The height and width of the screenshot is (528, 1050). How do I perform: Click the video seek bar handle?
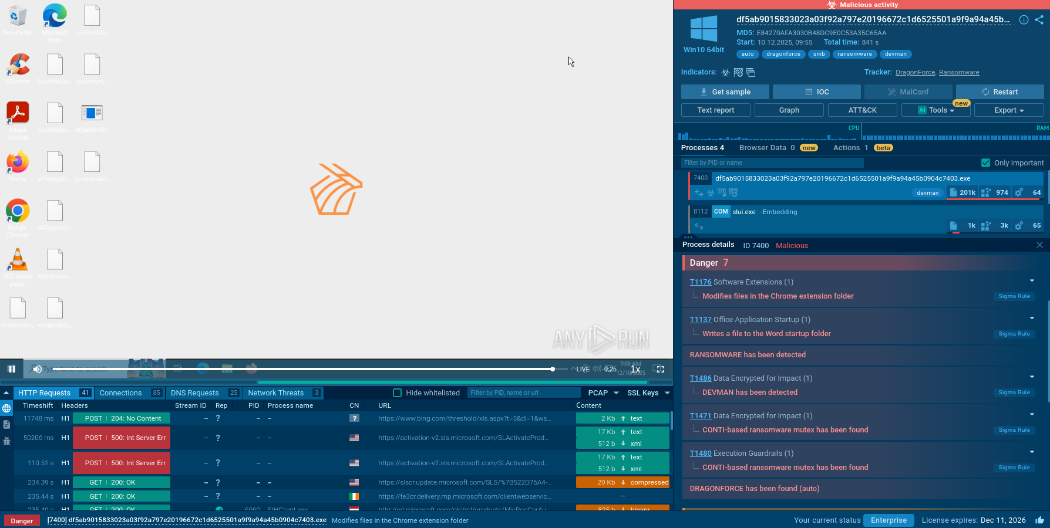click(x=553, y=369)
